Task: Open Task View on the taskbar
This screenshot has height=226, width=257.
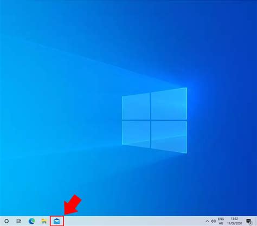Action: click(18, 221)
